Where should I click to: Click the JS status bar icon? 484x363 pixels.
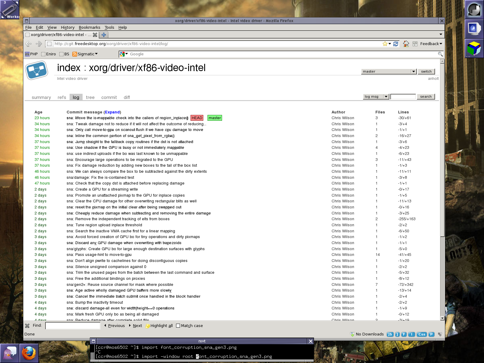click(x=390, y=334)
